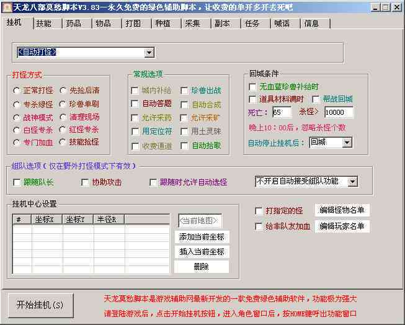This screenshot has width=405, height=325.
Task: Tick the 自动合成 checkbox
Action: coord(184,105)
